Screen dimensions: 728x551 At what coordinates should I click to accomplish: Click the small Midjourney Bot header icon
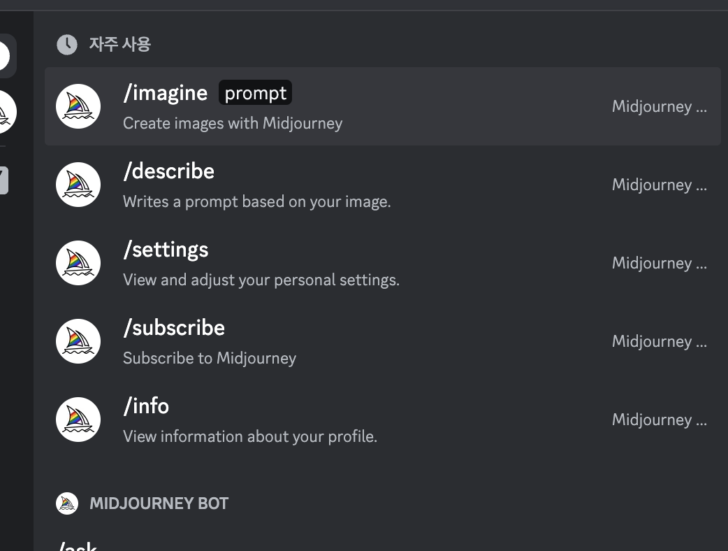pos(67,503)
